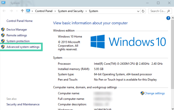
Task: Close the System window
Action: 169,3
